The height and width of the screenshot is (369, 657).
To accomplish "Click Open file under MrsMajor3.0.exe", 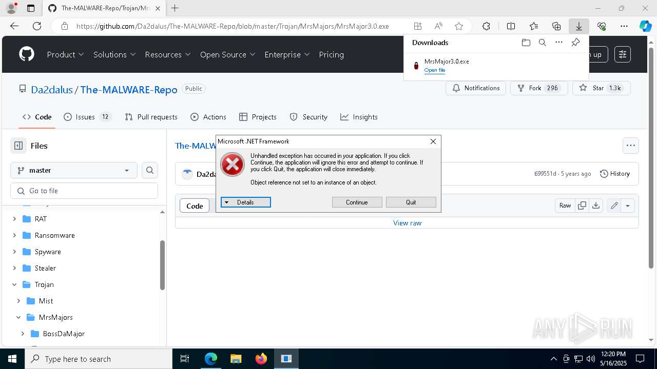I will 435,70.
